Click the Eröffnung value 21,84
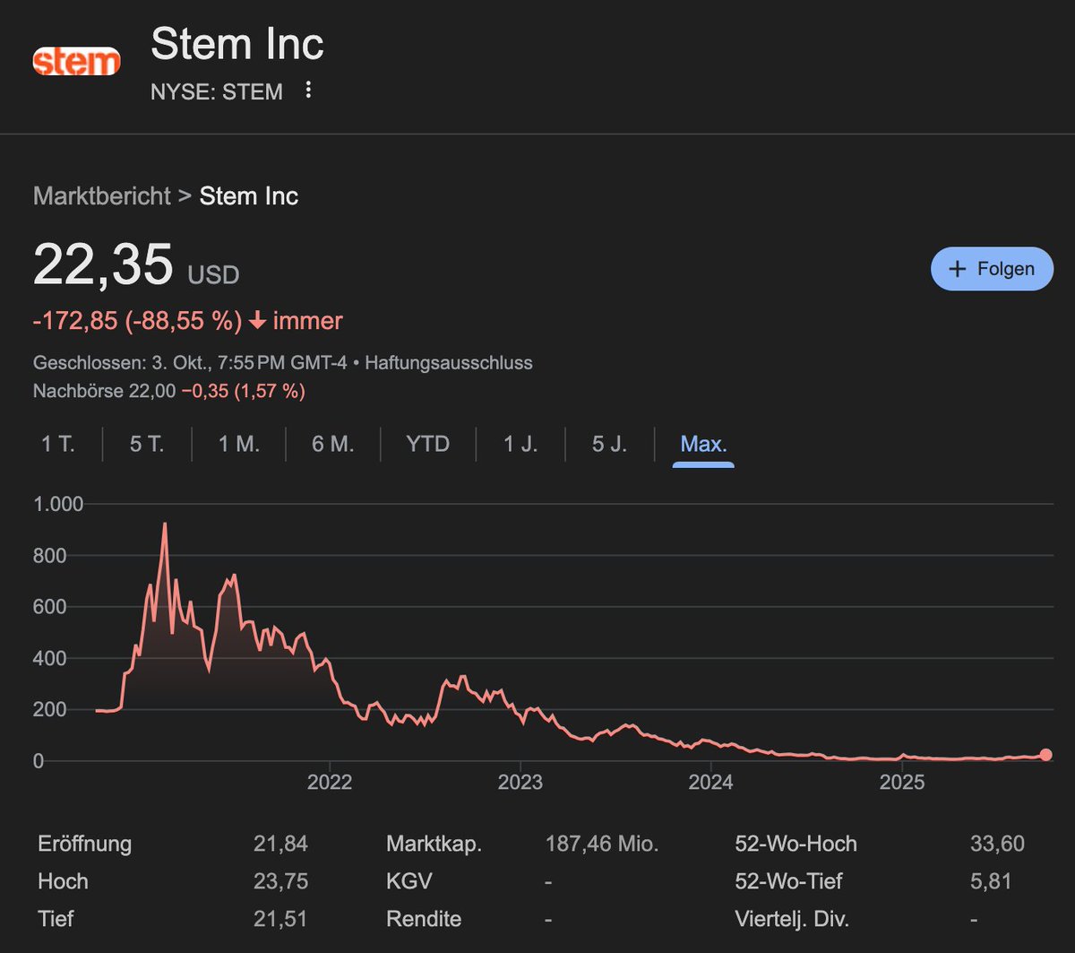This screenshot has width=1075, height=953. [x=281, y=844]
